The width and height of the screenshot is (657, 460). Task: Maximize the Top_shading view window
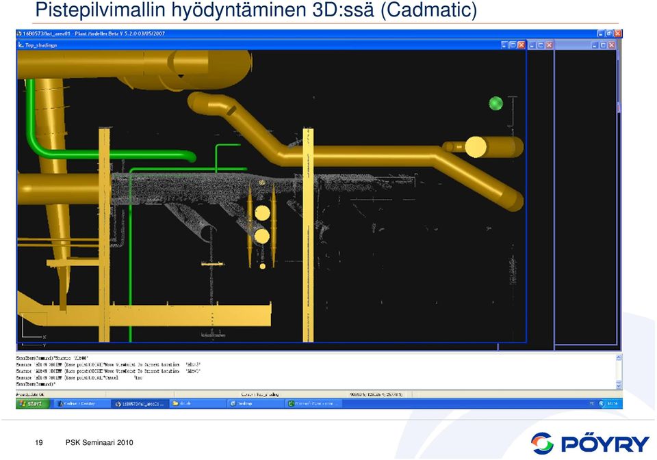click(513, 45)
